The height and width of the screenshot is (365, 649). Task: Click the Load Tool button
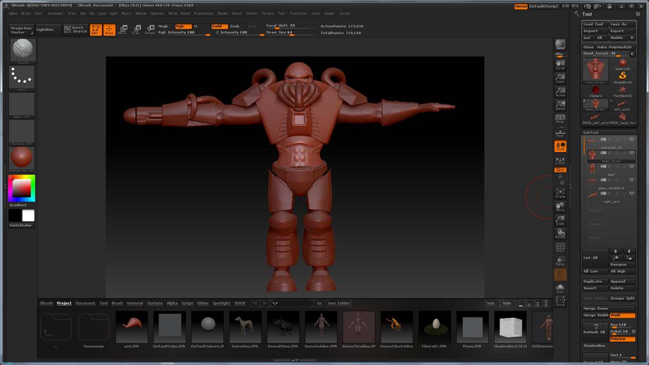click(x=595, y=24)
